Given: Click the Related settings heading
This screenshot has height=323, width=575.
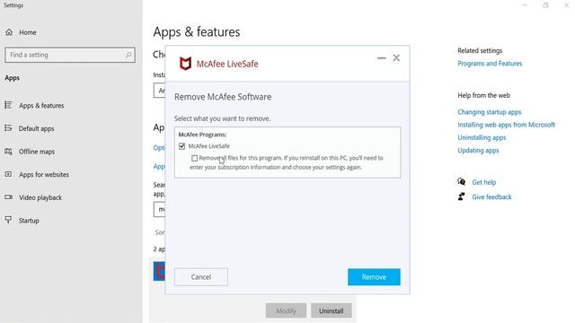Looking at the screenshot, I should (480, 50).
